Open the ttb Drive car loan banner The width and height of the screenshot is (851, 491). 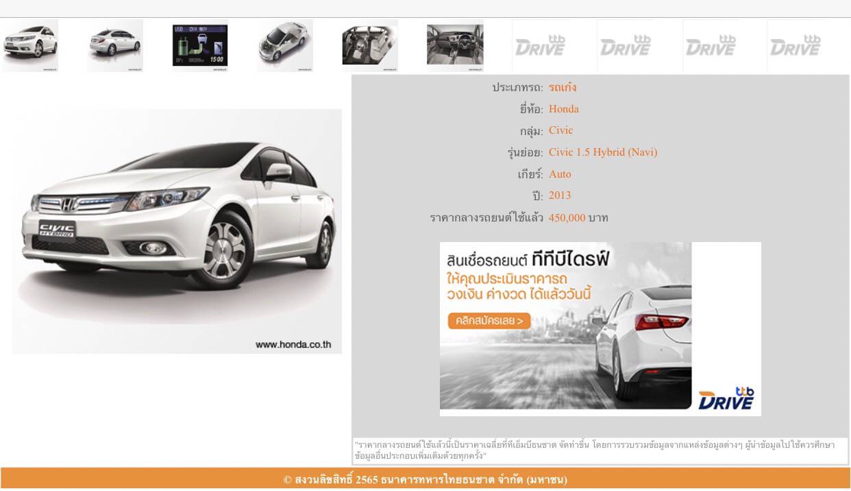(600, 329)
